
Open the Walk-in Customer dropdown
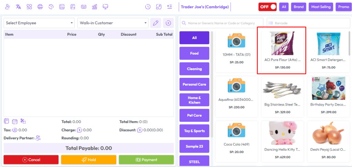pyautogui.click(x=113, y=23)
